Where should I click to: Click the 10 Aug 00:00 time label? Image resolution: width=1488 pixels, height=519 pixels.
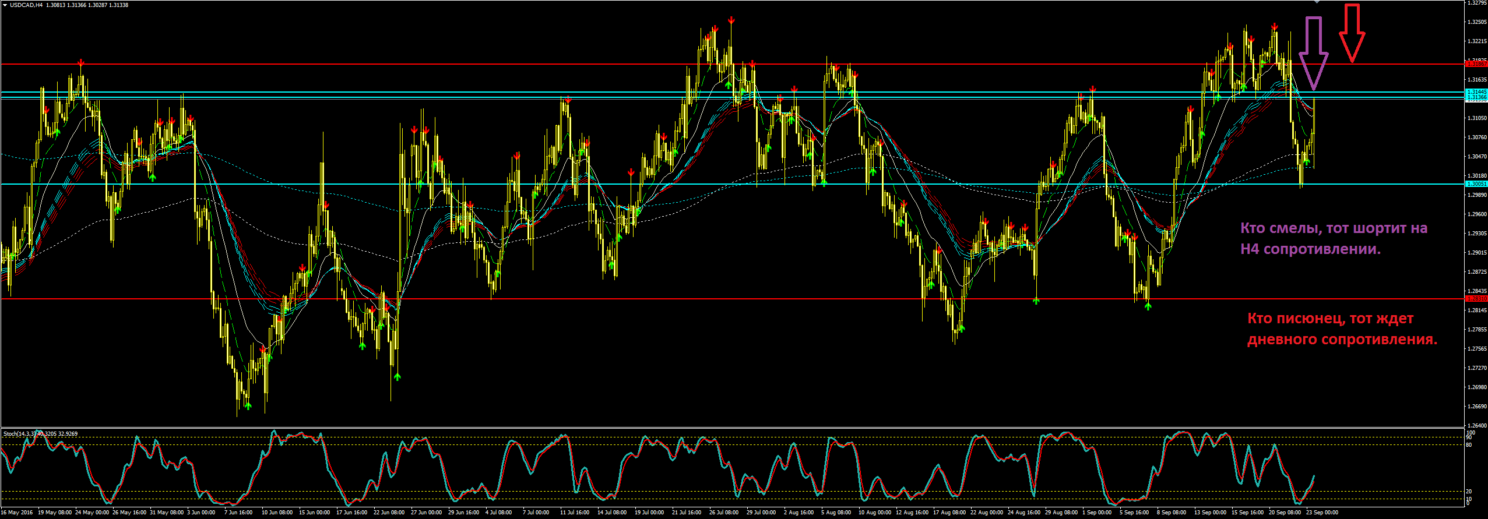(x=874, y=513)
